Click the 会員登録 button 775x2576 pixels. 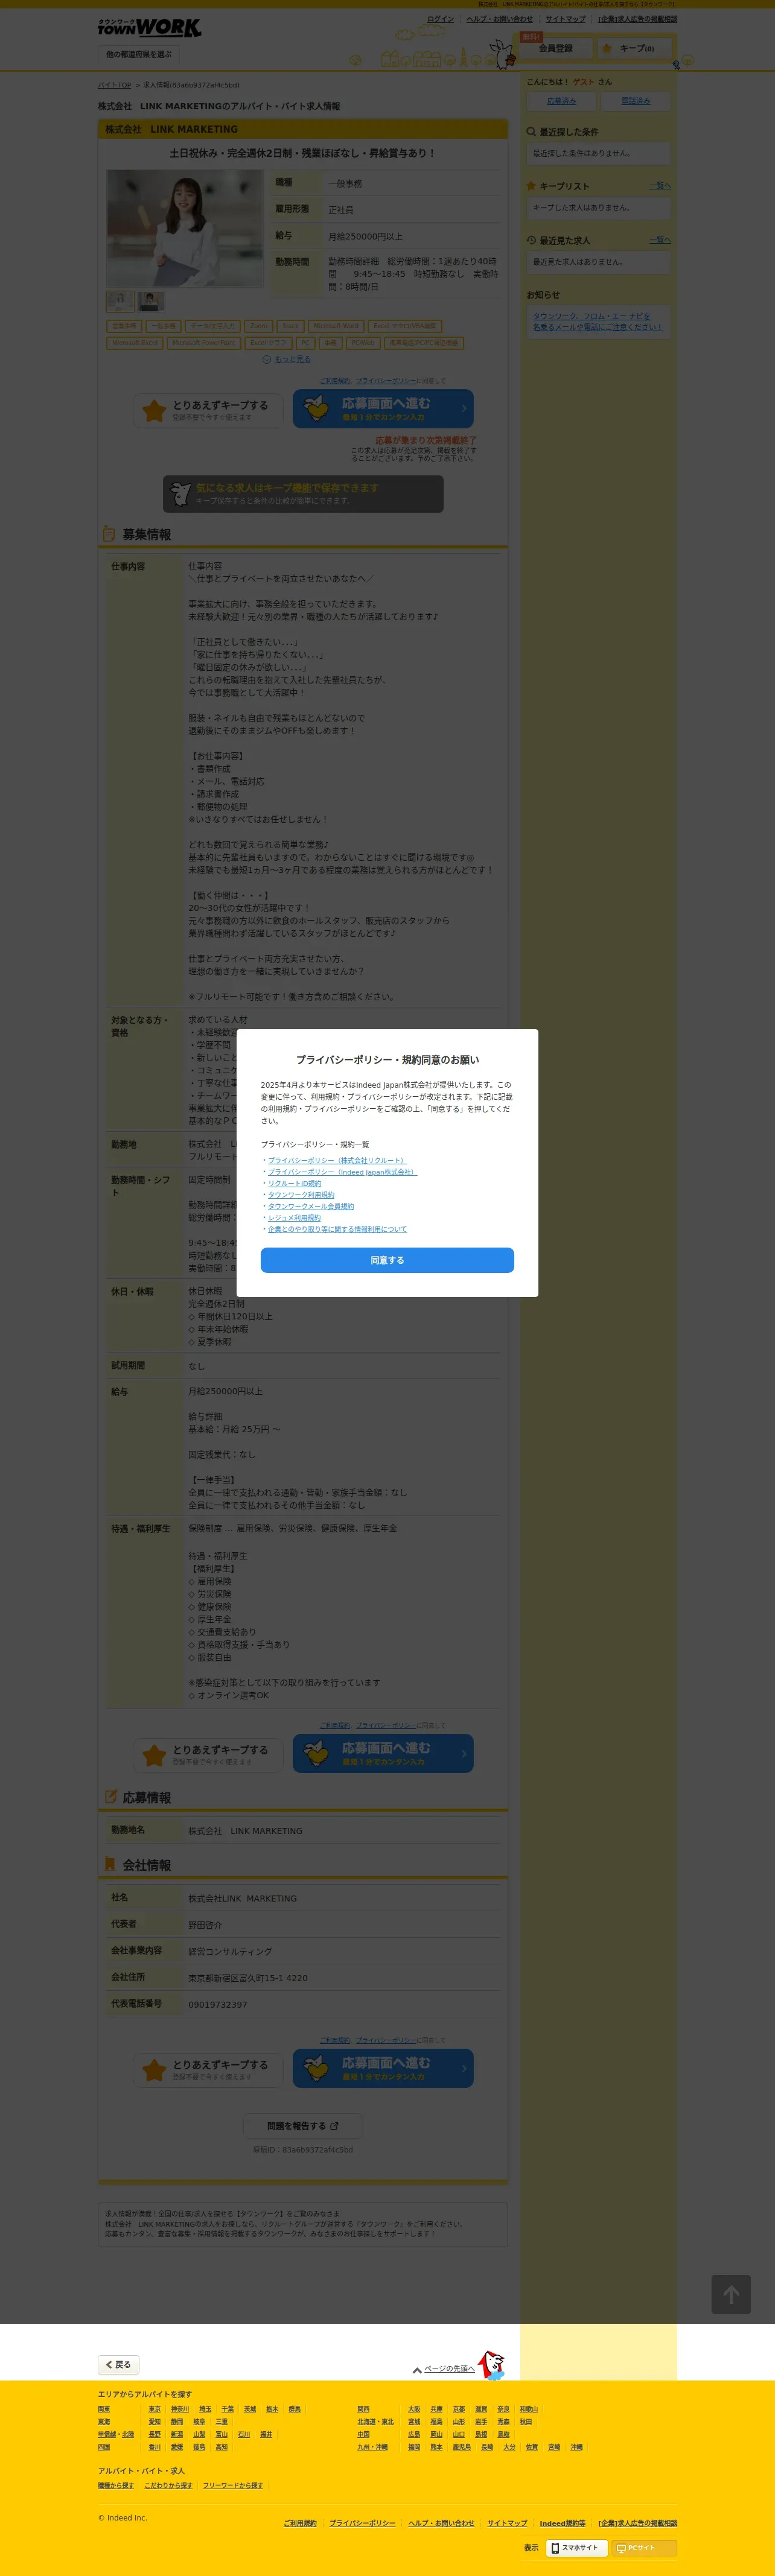coord(556,48)
